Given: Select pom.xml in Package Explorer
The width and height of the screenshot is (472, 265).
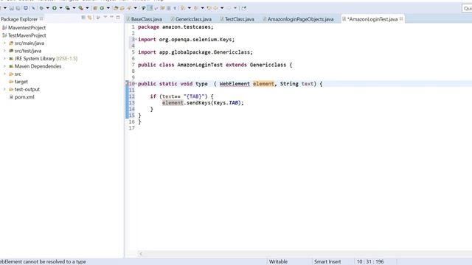Looking at the screenshot, I should (24, 97).
